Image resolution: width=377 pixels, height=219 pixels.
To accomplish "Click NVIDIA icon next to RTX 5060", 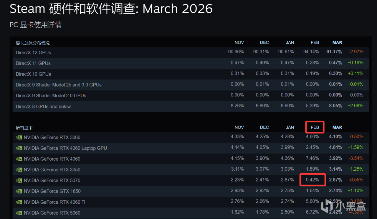I will coord(19,213).
